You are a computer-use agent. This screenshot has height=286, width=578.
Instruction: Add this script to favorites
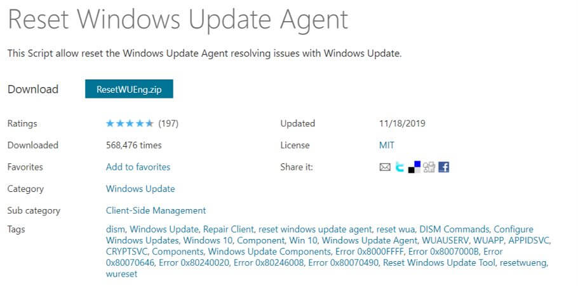[138, 167]
